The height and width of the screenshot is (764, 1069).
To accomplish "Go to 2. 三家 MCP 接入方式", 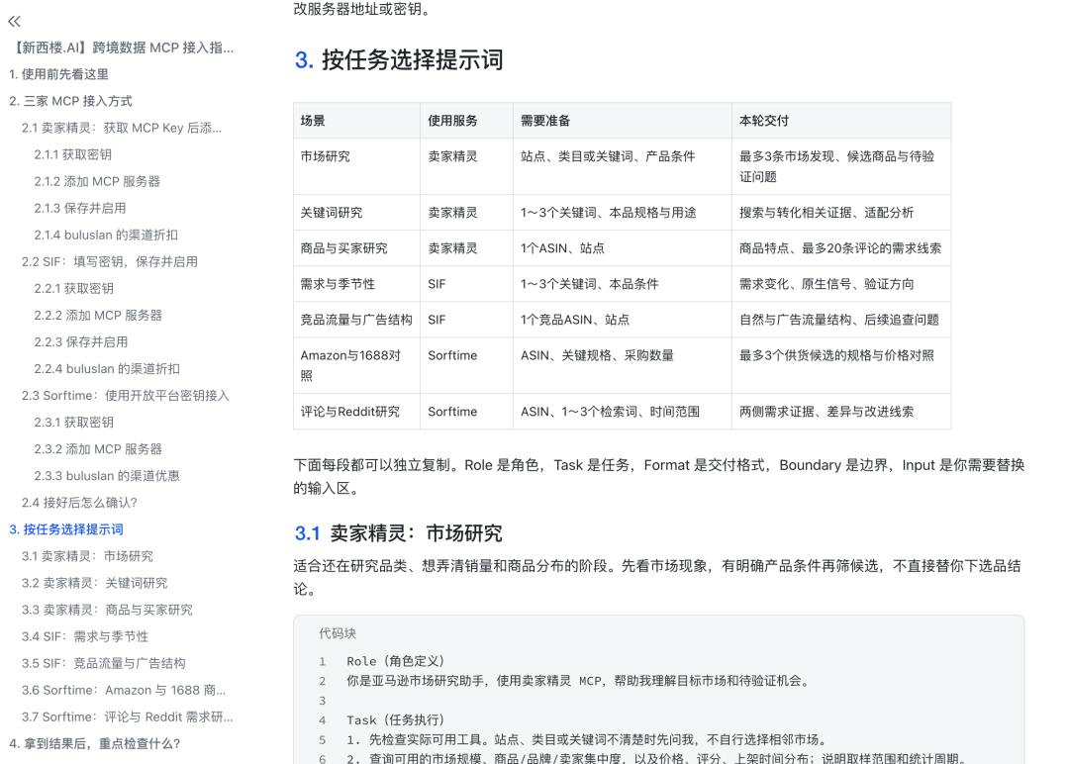I will [71, 101].
